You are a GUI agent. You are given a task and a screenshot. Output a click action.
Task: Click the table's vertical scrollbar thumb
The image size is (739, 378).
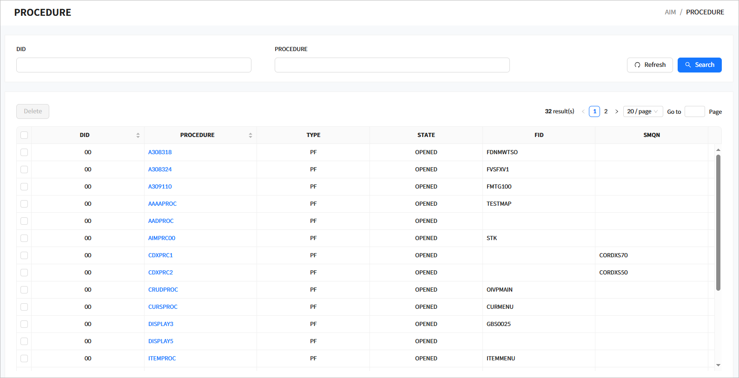click(718, 223)
